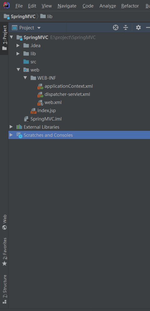Viewport: 150px width, 311px height.
Task: Toggle the 7: Structure tool window
Action: tap(4, 289)
